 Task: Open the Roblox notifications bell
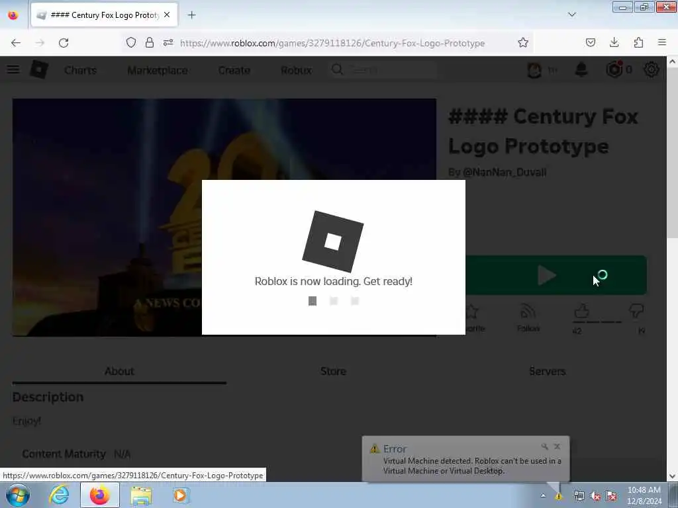coord(581,69)
